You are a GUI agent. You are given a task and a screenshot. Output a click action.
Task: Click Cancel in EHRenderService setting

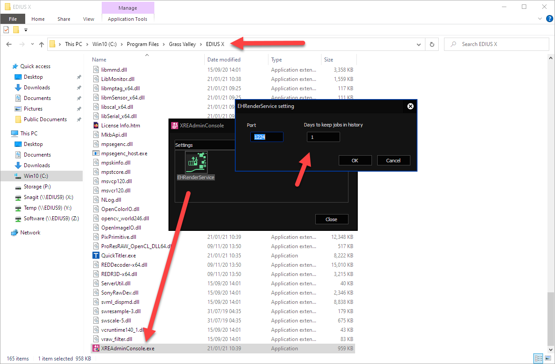tap(393, 161)
